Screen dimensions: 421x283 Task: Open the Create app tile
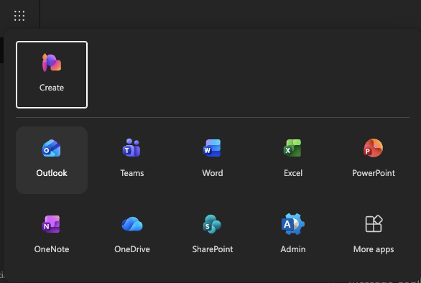52,75
